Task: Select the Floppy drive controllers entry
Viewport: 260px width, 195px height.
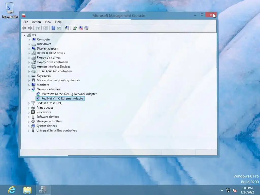Action: (x=52, y=62)
